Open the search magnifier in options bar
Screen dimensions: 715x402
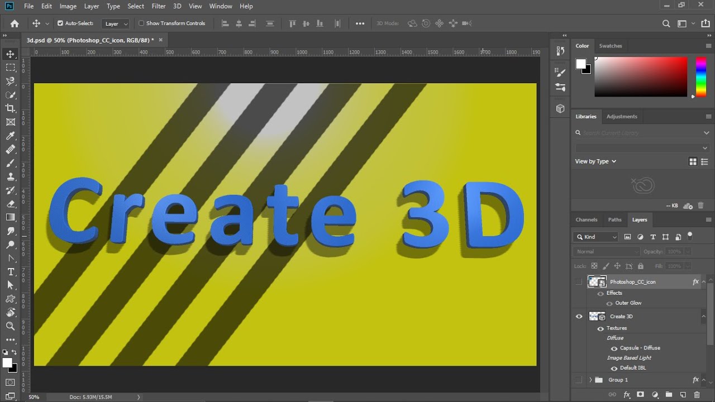(x=666, y=23)
